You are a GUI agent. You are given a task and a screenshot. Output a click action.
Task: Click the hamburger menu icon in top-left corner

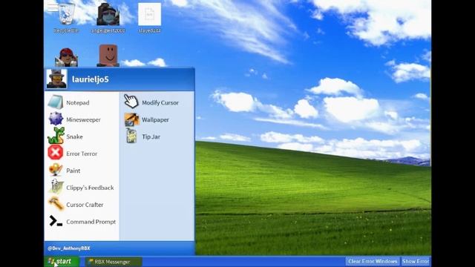coord(53,7)
